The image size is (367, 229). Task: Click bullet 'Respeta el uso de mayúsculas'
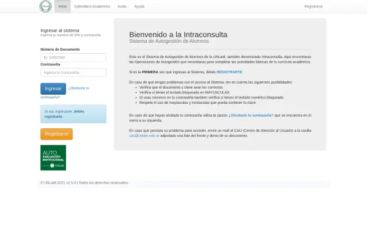point(198,103)
